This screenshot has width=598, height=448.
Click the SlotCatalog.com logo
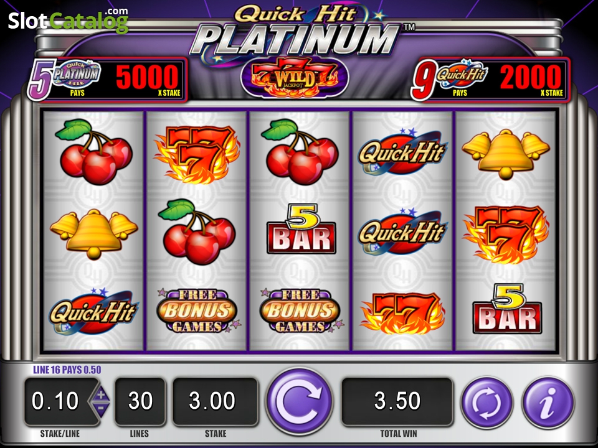coord(69,21)
